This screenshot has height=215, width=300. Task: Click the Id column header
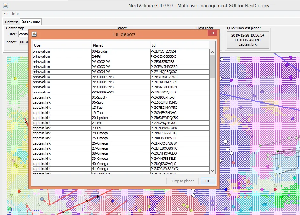(180, 45)
